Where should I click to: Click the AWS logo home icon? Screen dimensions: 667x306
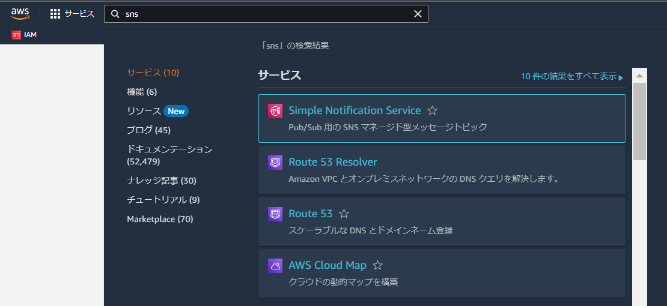(x=20, y=14)
